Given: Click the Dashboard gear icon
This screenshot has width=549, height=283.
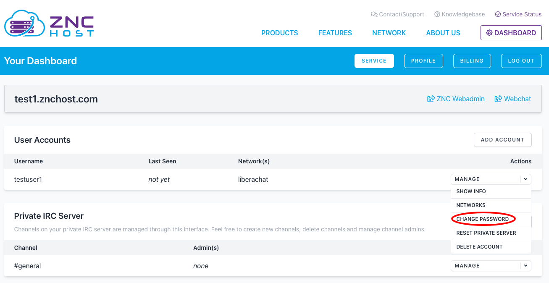Looking at the screenshot, I should 489,33.
